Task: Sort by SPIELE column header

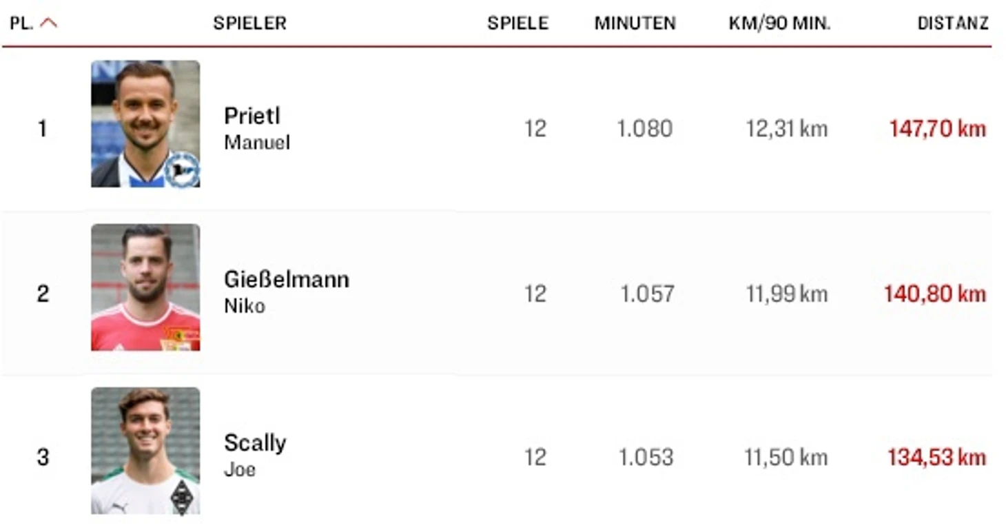Action: click(x=517, y=23)
